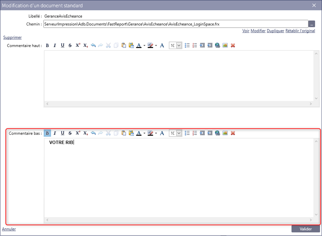
Task: Insert numbered list in Commentaire haut
Action: [195, 46]
